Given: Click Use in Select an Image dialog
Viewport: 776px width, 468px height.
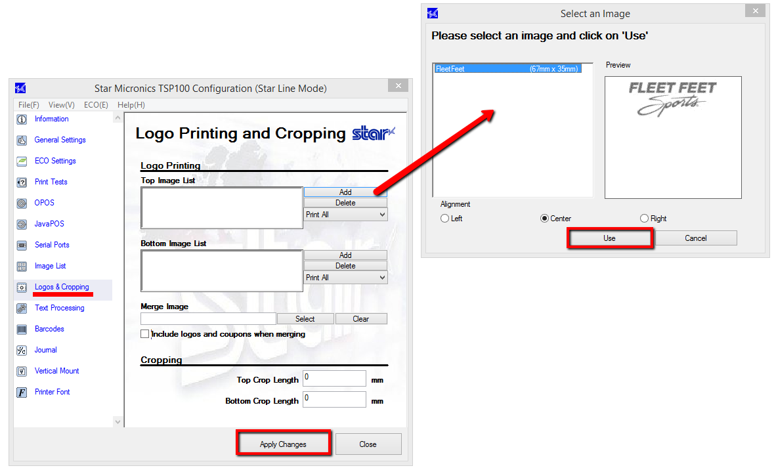Looking at the screenshot, I should coord(609,238).
